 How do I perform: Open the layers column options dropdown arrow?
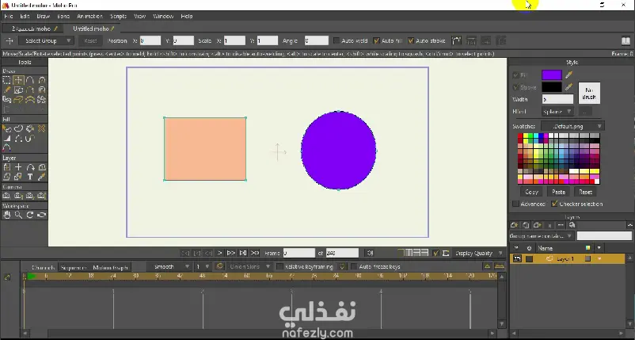tap(599, 247)
